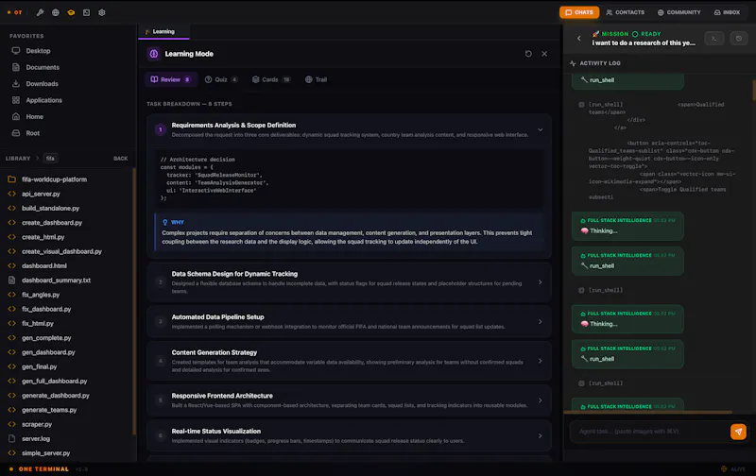Open generate_teams.py file
756x476 pixels.
click(49, 410)
